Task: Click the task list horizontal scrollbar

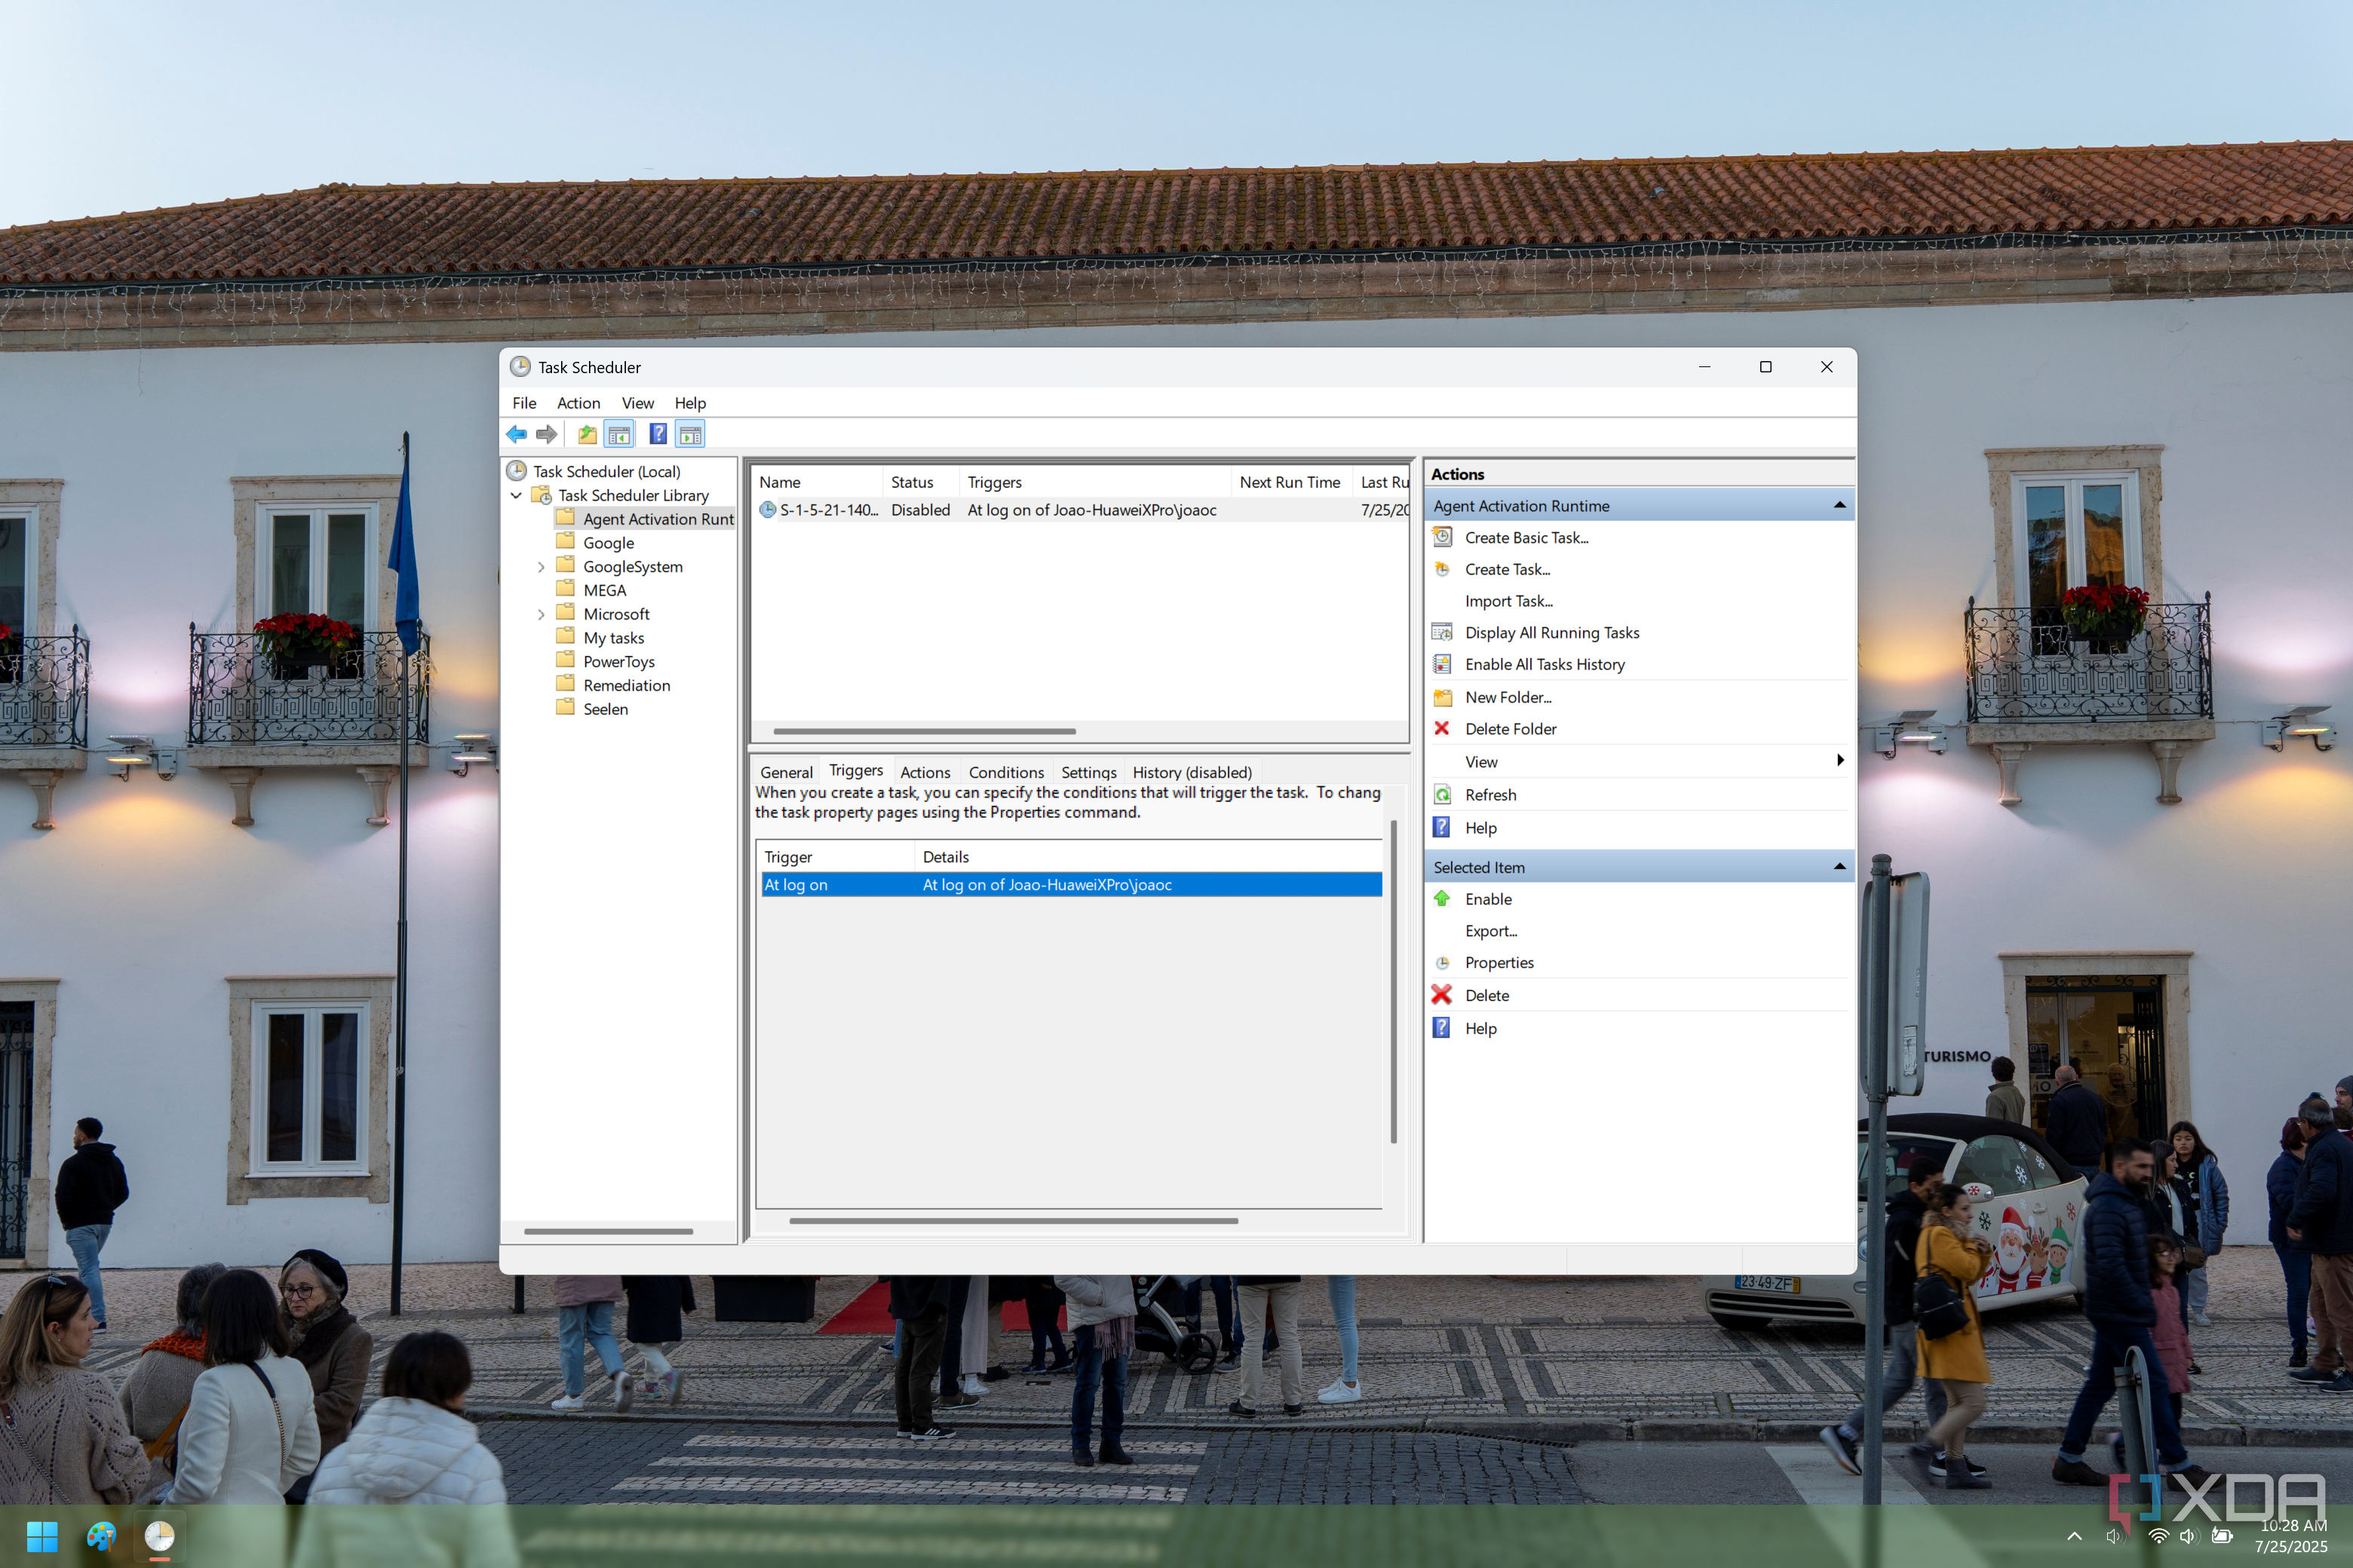Action: [925, 731]
